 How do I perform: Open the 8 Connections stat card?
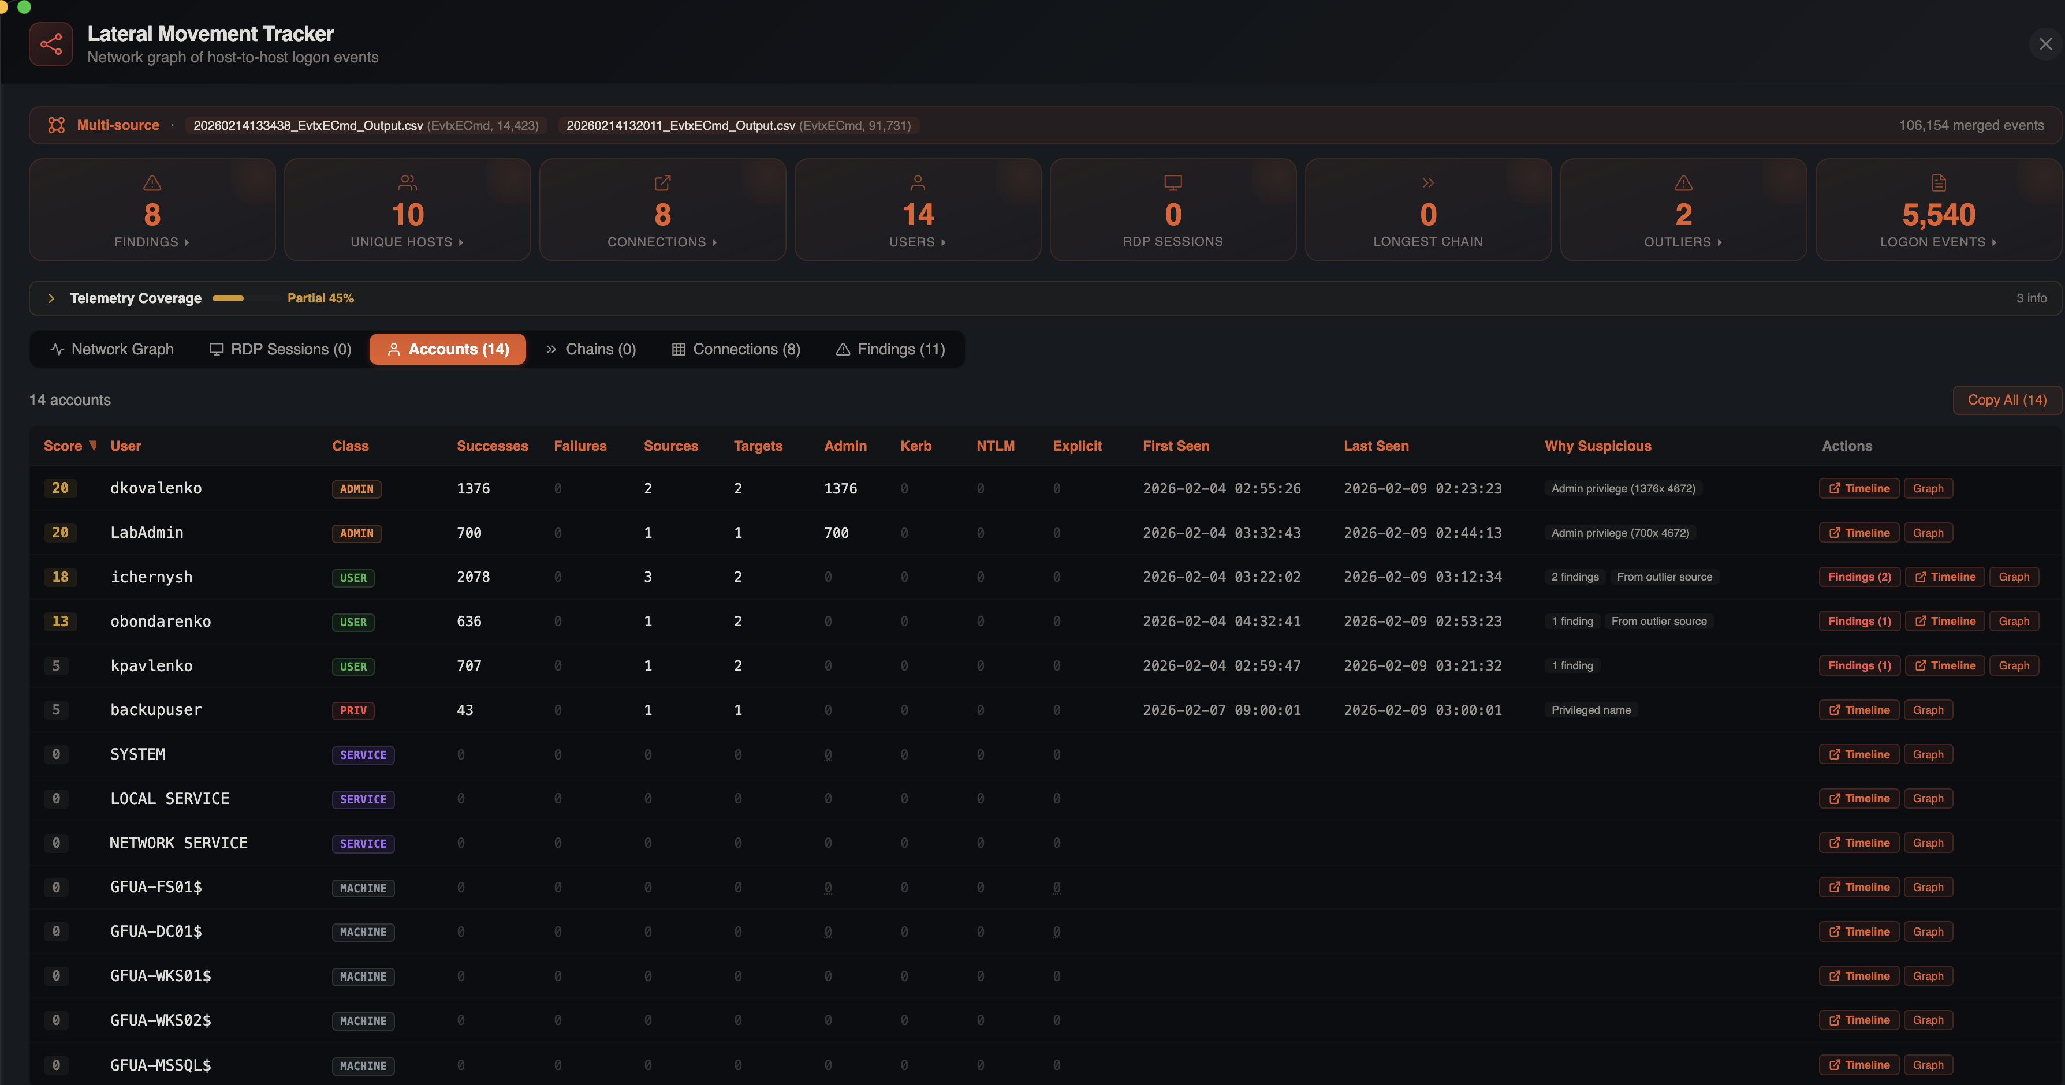pos(662,209)
